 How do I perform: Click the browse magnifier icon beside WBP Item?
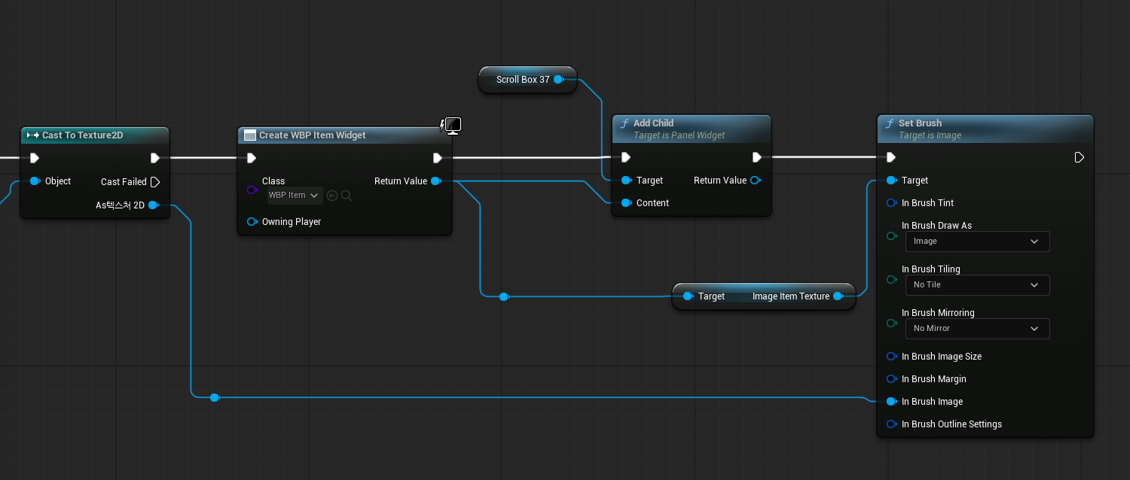[347, 196]
